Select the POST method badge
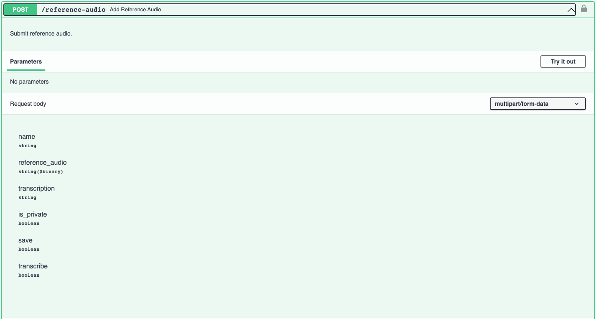Screen dimensions: 596x319 point(20,9)
